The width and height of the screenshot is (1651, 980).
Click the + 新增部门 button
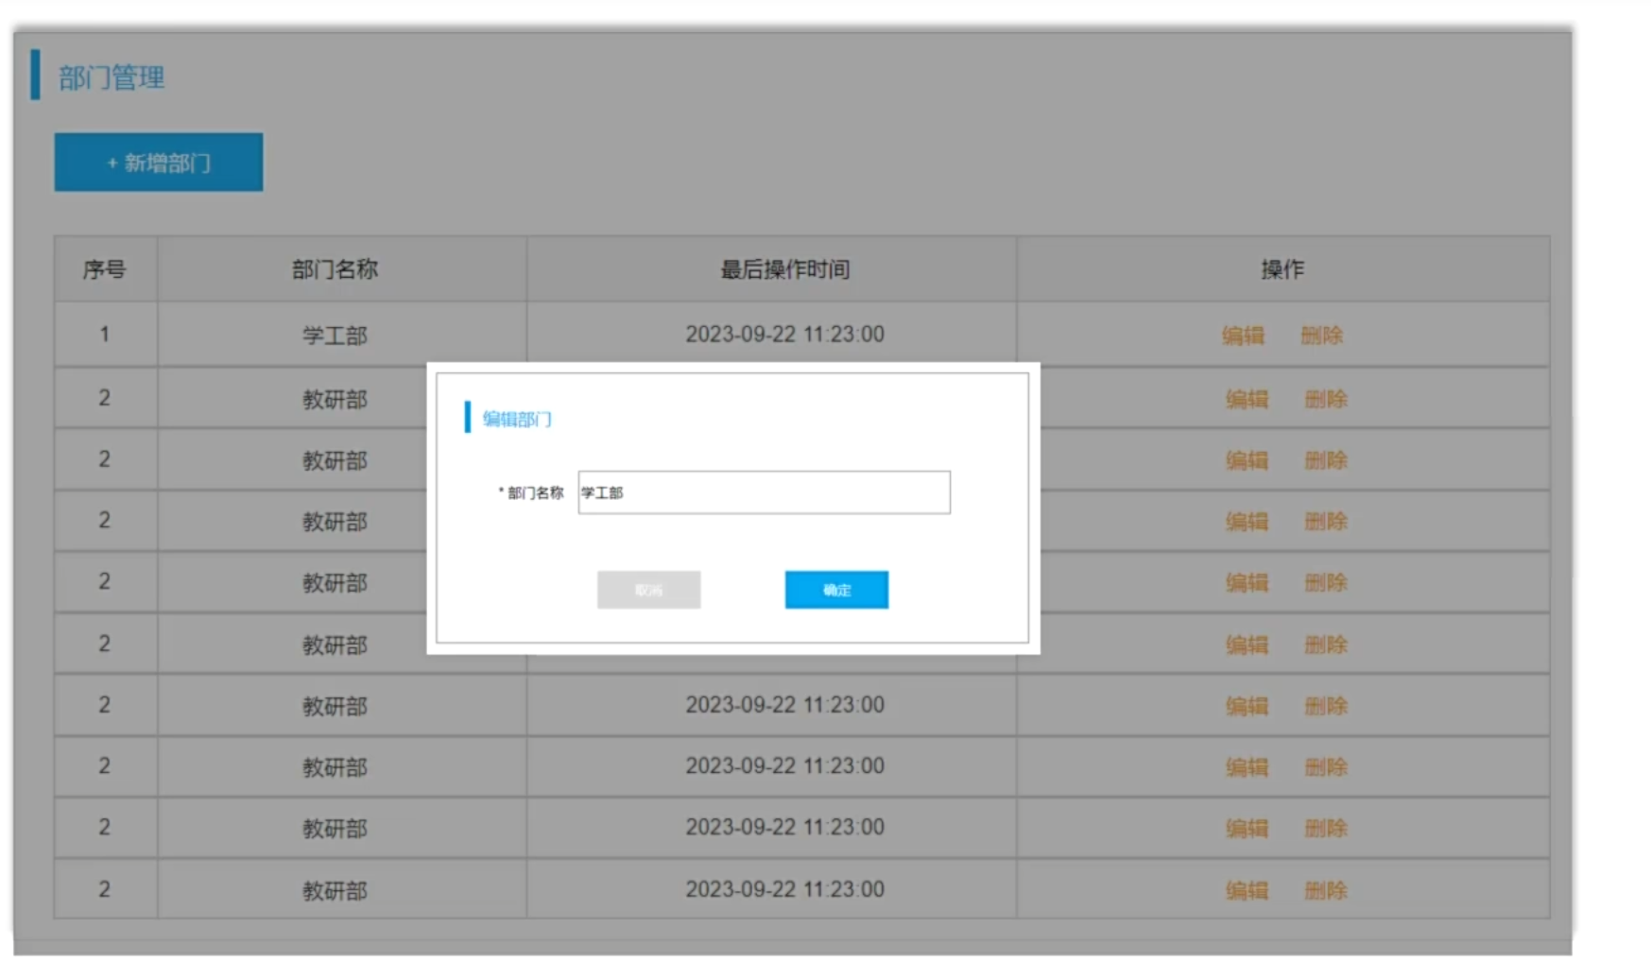click(x=159, y=163)
